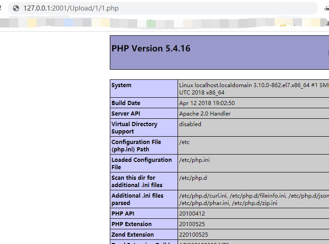This screenshot has height=244, width=329.
Task: Select the Apache 2.0 Handler value
Action: click(205, 114)
